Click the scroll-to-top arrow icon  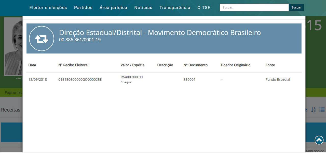(x=319, y=140)
